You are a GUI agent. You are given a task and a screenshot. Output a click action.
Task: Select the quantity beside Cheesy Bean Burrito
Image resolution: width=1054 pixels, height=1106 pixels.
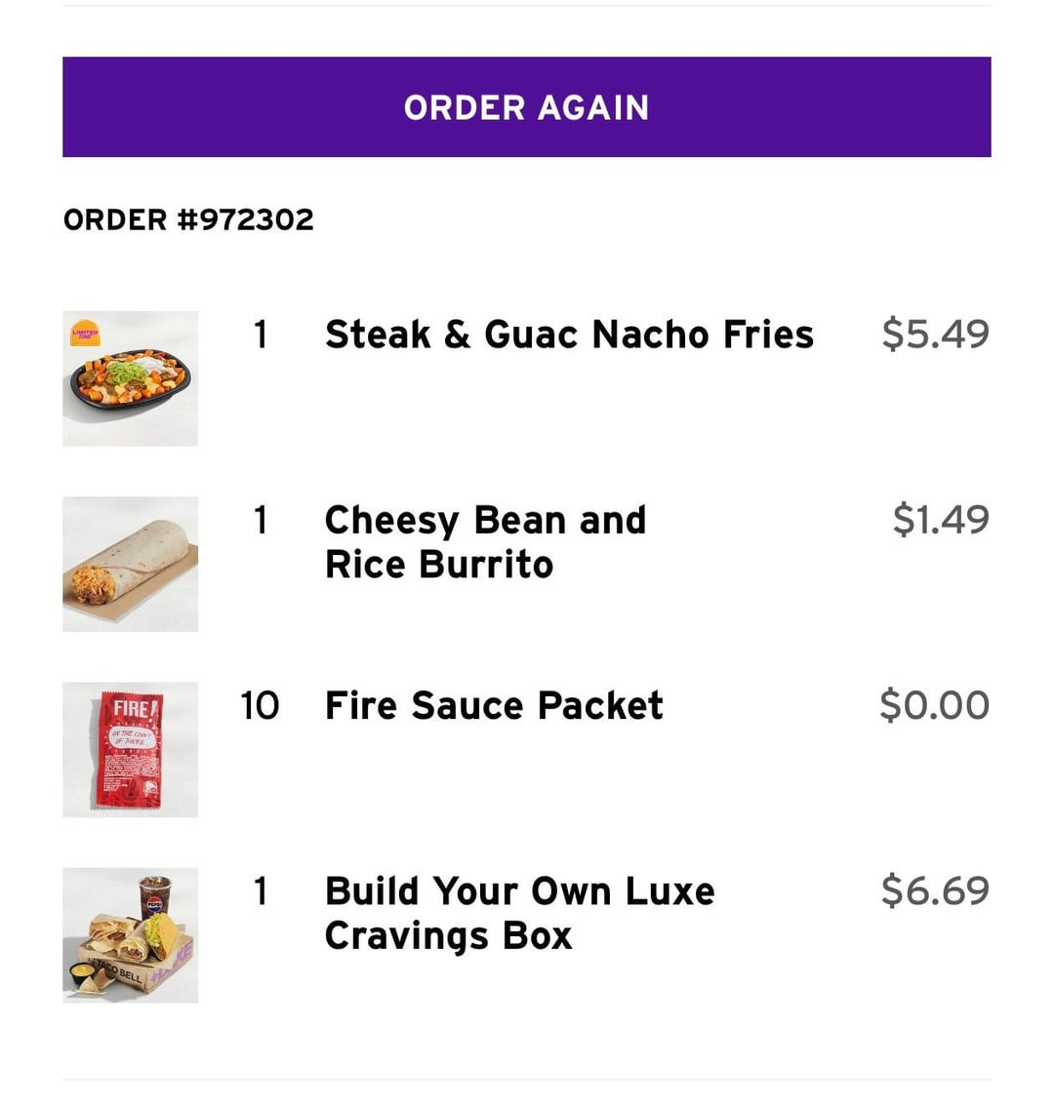(260, 520)
